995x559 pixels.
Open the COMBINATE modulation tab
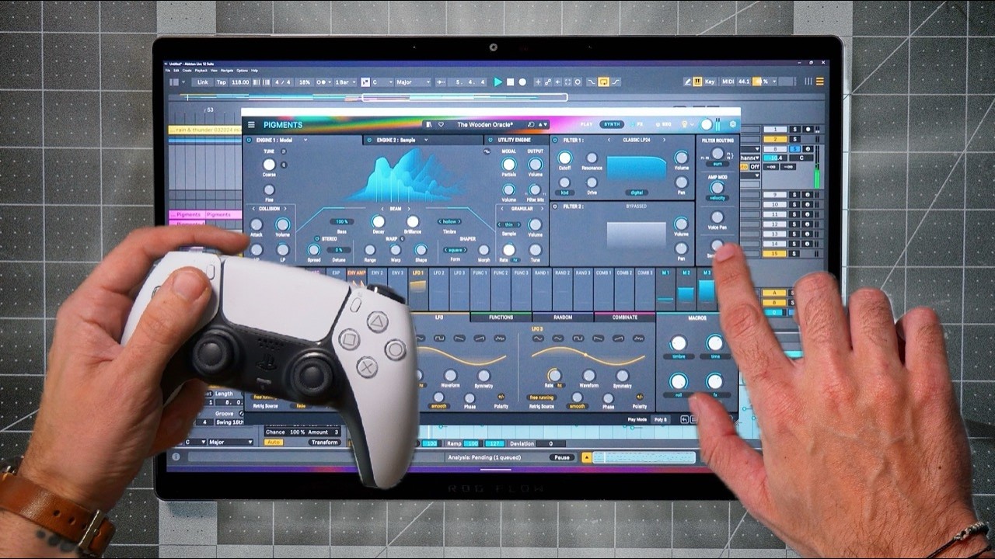pos(625,317)
